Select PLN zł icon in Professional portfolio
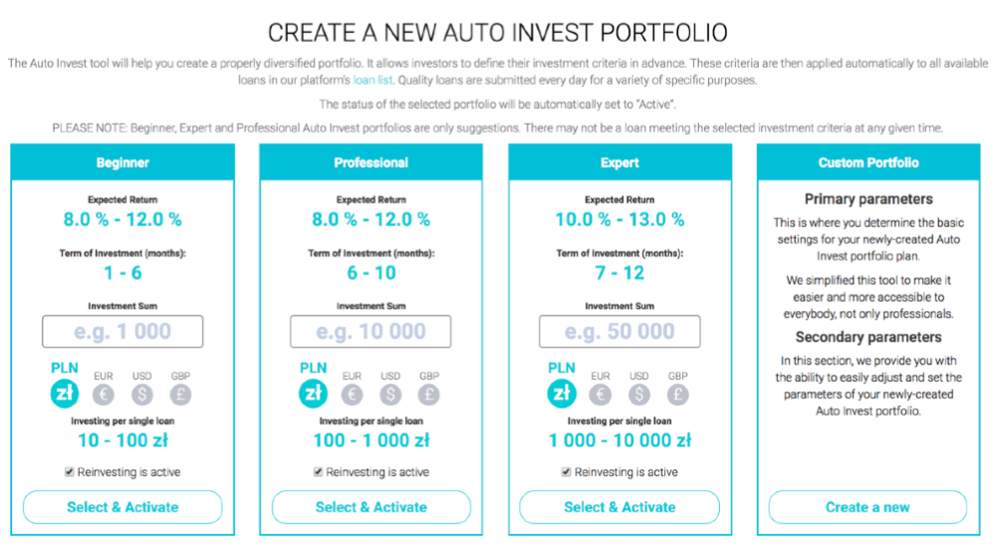This screenshot has width=997, height=546. [314, 394]
